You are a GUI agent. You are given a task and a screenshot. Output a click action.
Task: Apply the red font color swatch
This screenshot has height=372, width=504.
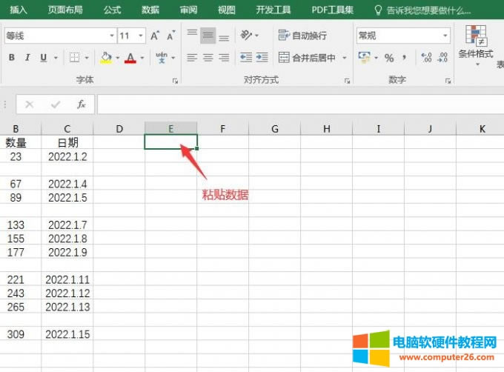point(130,58)
